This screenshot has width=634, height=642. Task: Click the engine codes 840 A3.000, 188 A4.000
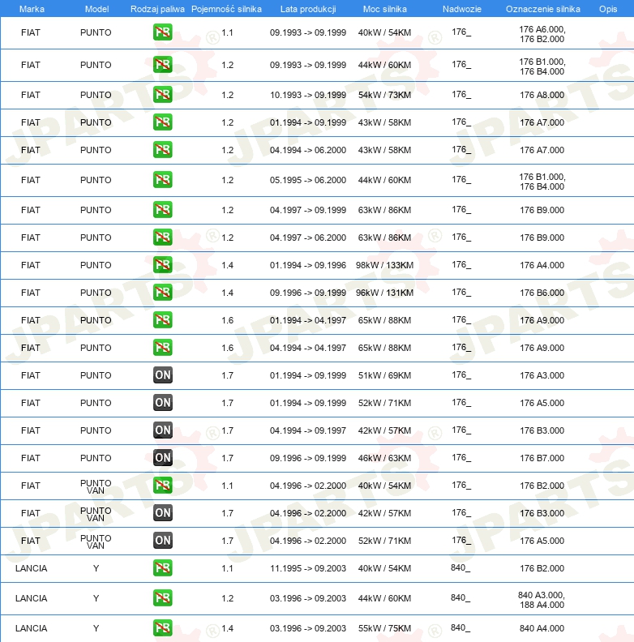(x=542, y=600)
